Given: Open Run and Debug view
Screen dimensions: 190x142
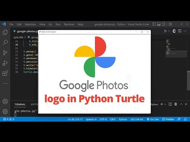Looking at the screenshot, I should click(x=5, y=63).
